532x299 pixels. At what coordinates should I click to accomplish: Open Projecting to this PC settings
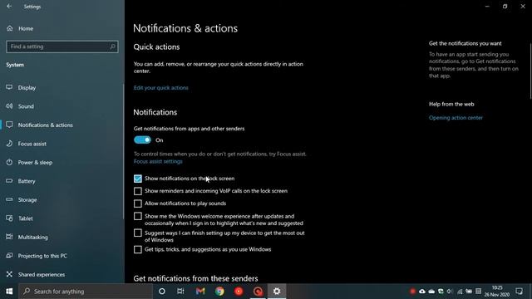click(62, 256)
